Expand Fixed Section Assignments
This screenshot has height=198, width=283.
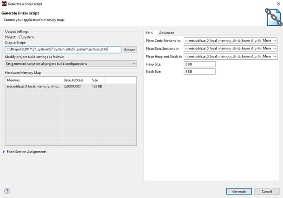4,152
